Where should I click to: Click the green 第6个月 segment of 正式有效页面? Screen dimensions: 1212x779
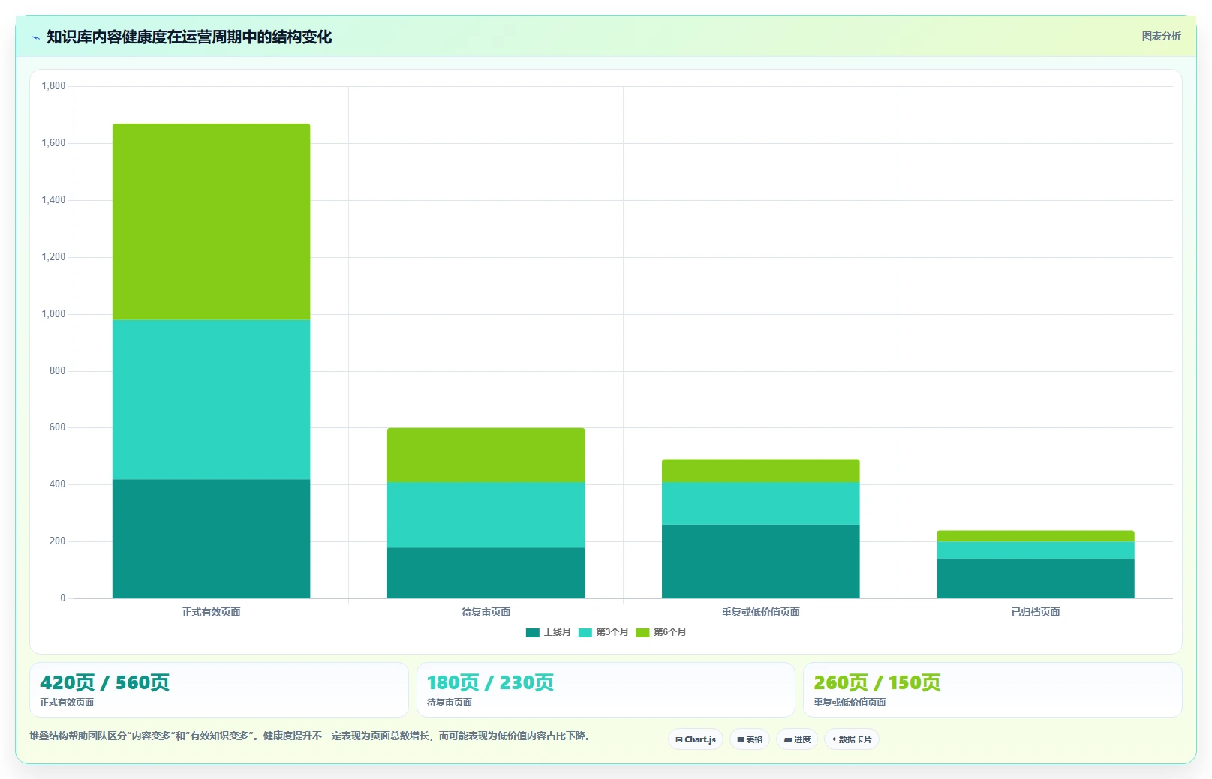point(211,222)
